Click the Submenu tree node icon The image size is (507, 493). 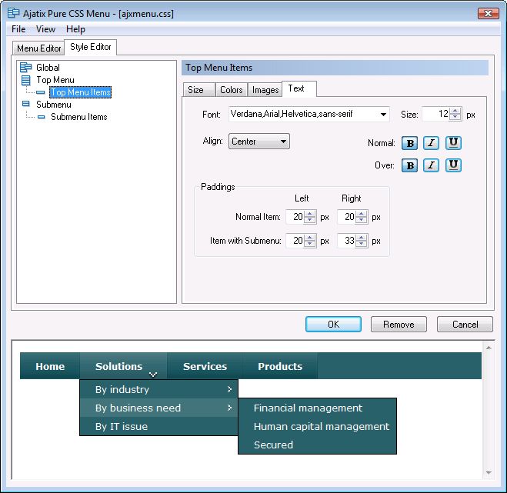coord(26,105)
